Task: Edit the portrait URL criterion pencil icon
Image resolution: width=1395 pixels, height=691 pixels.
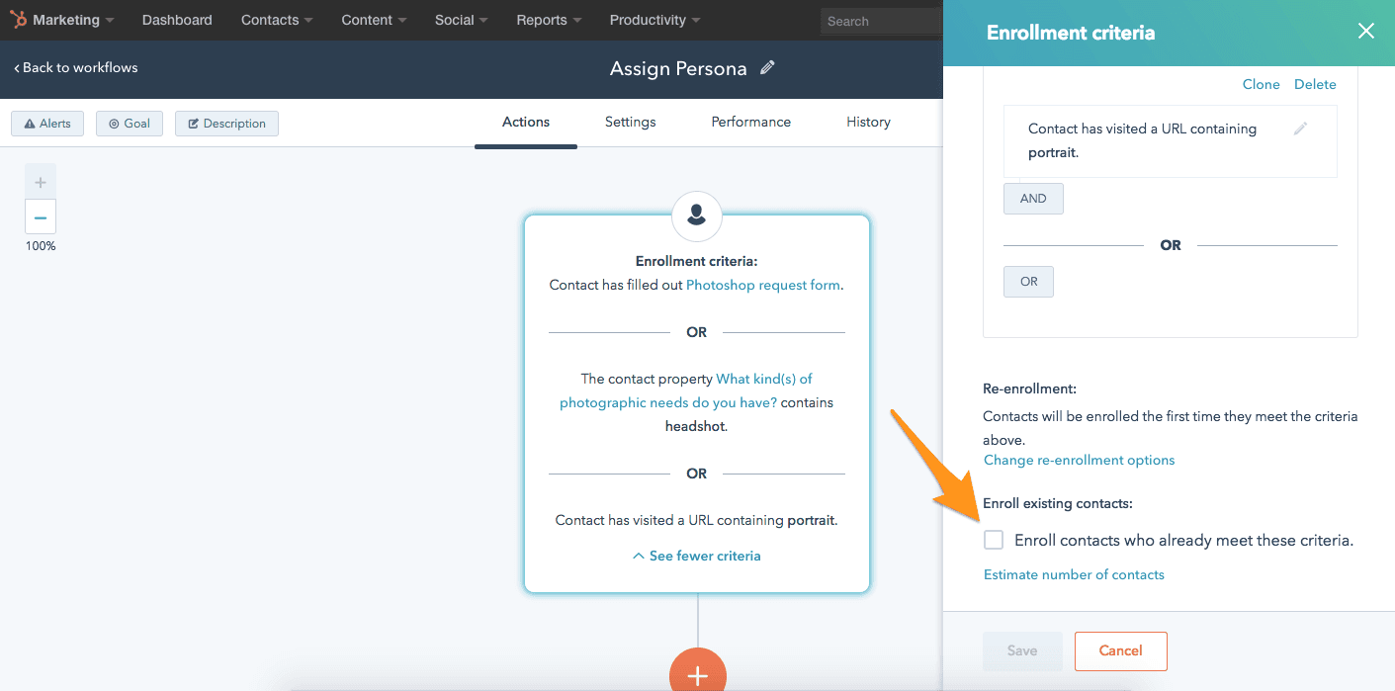Action: click(1300, 129)
